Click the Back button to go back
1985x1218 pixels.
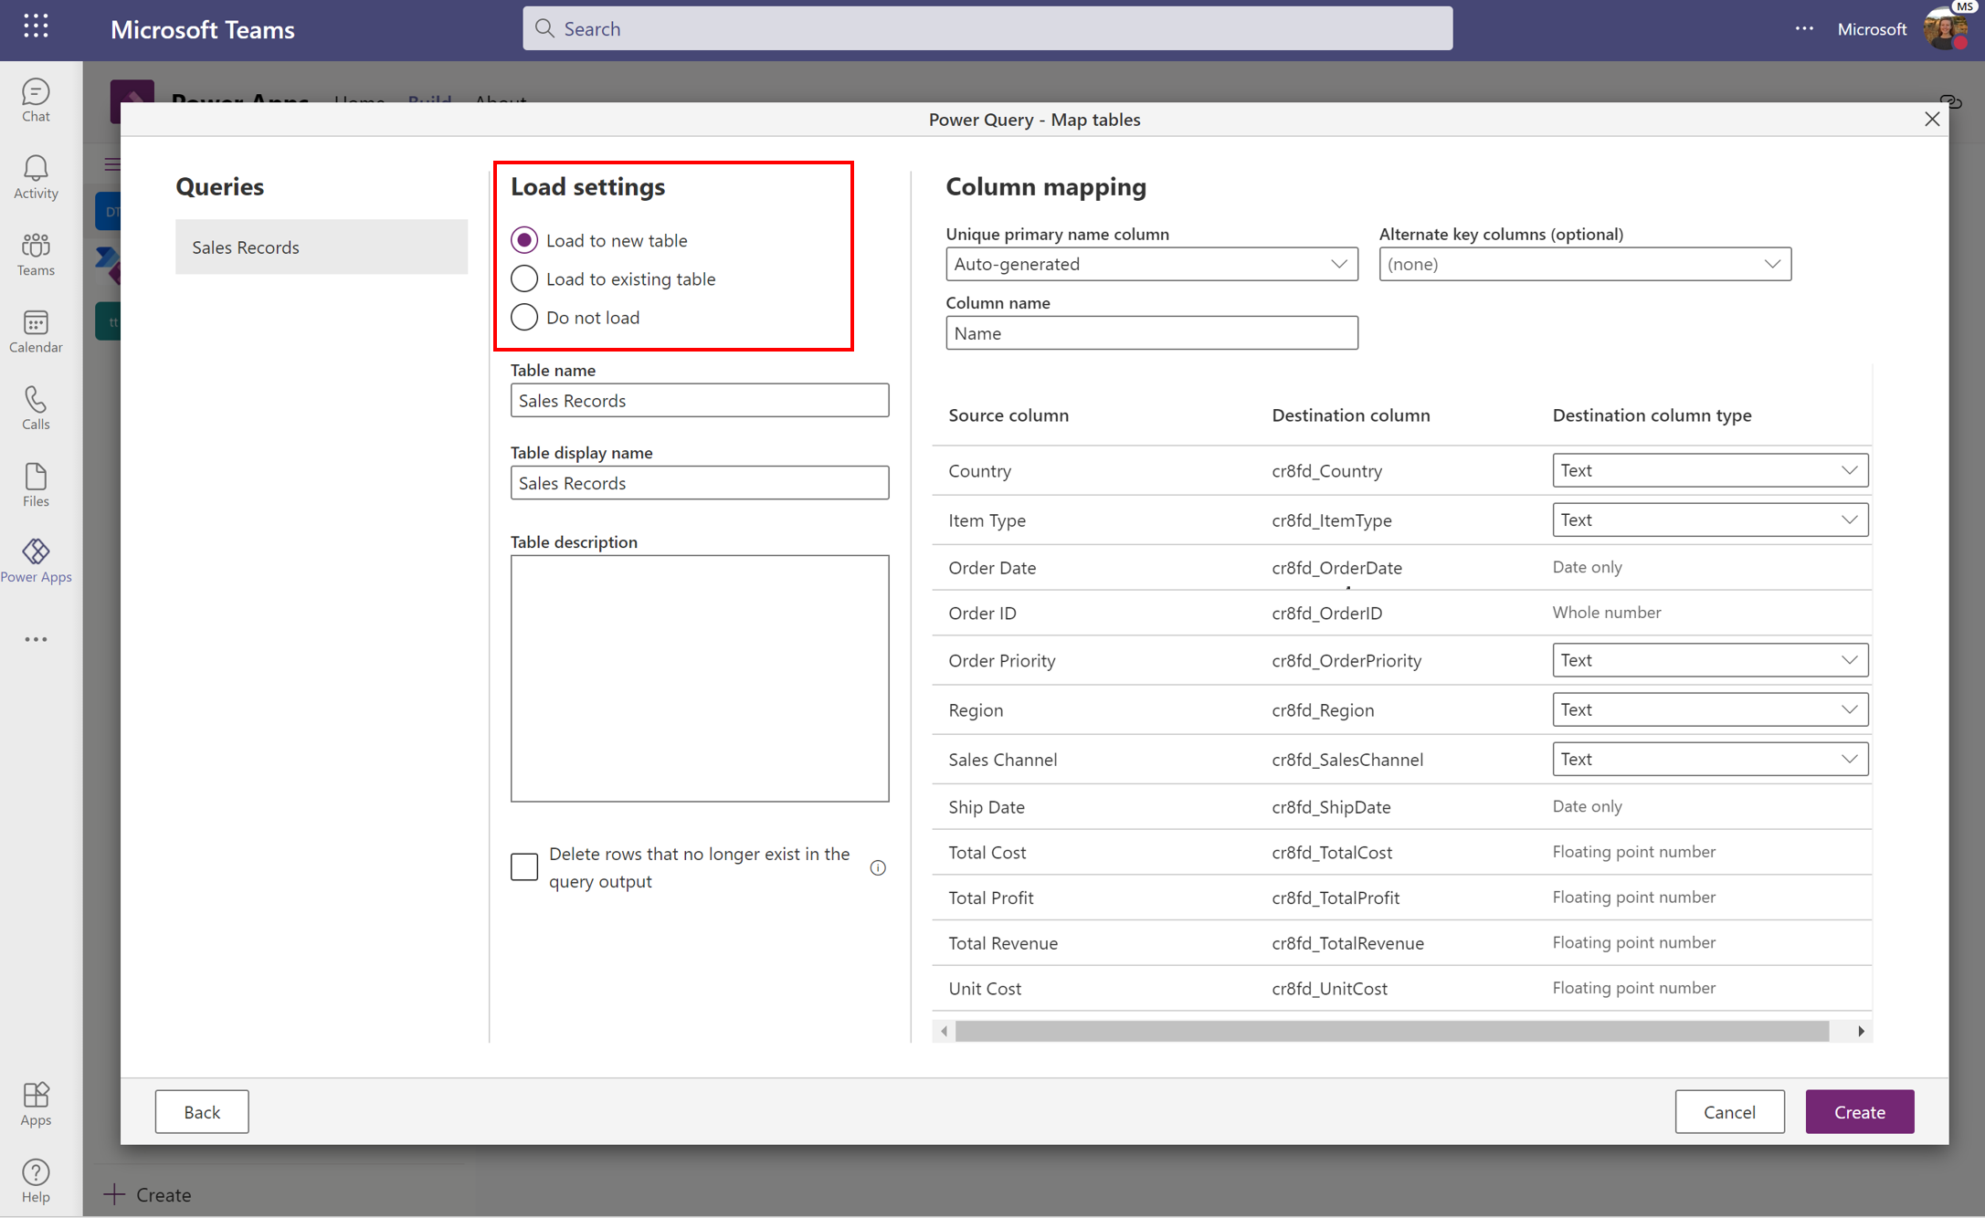(201, 1110)
